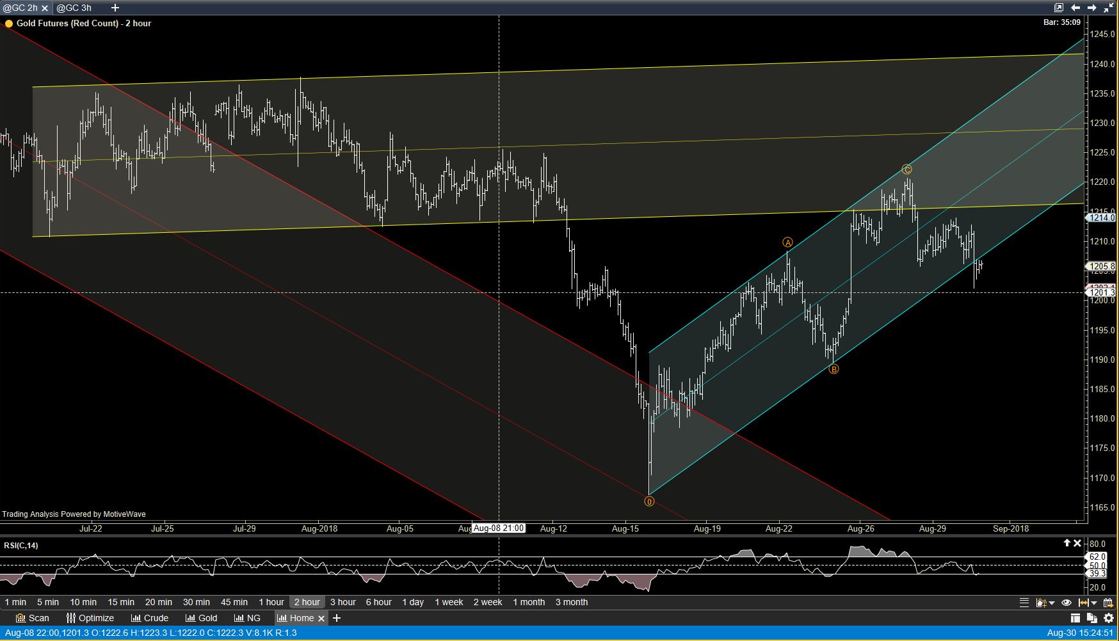Set bar size to 6 hour

pos(379,602)
